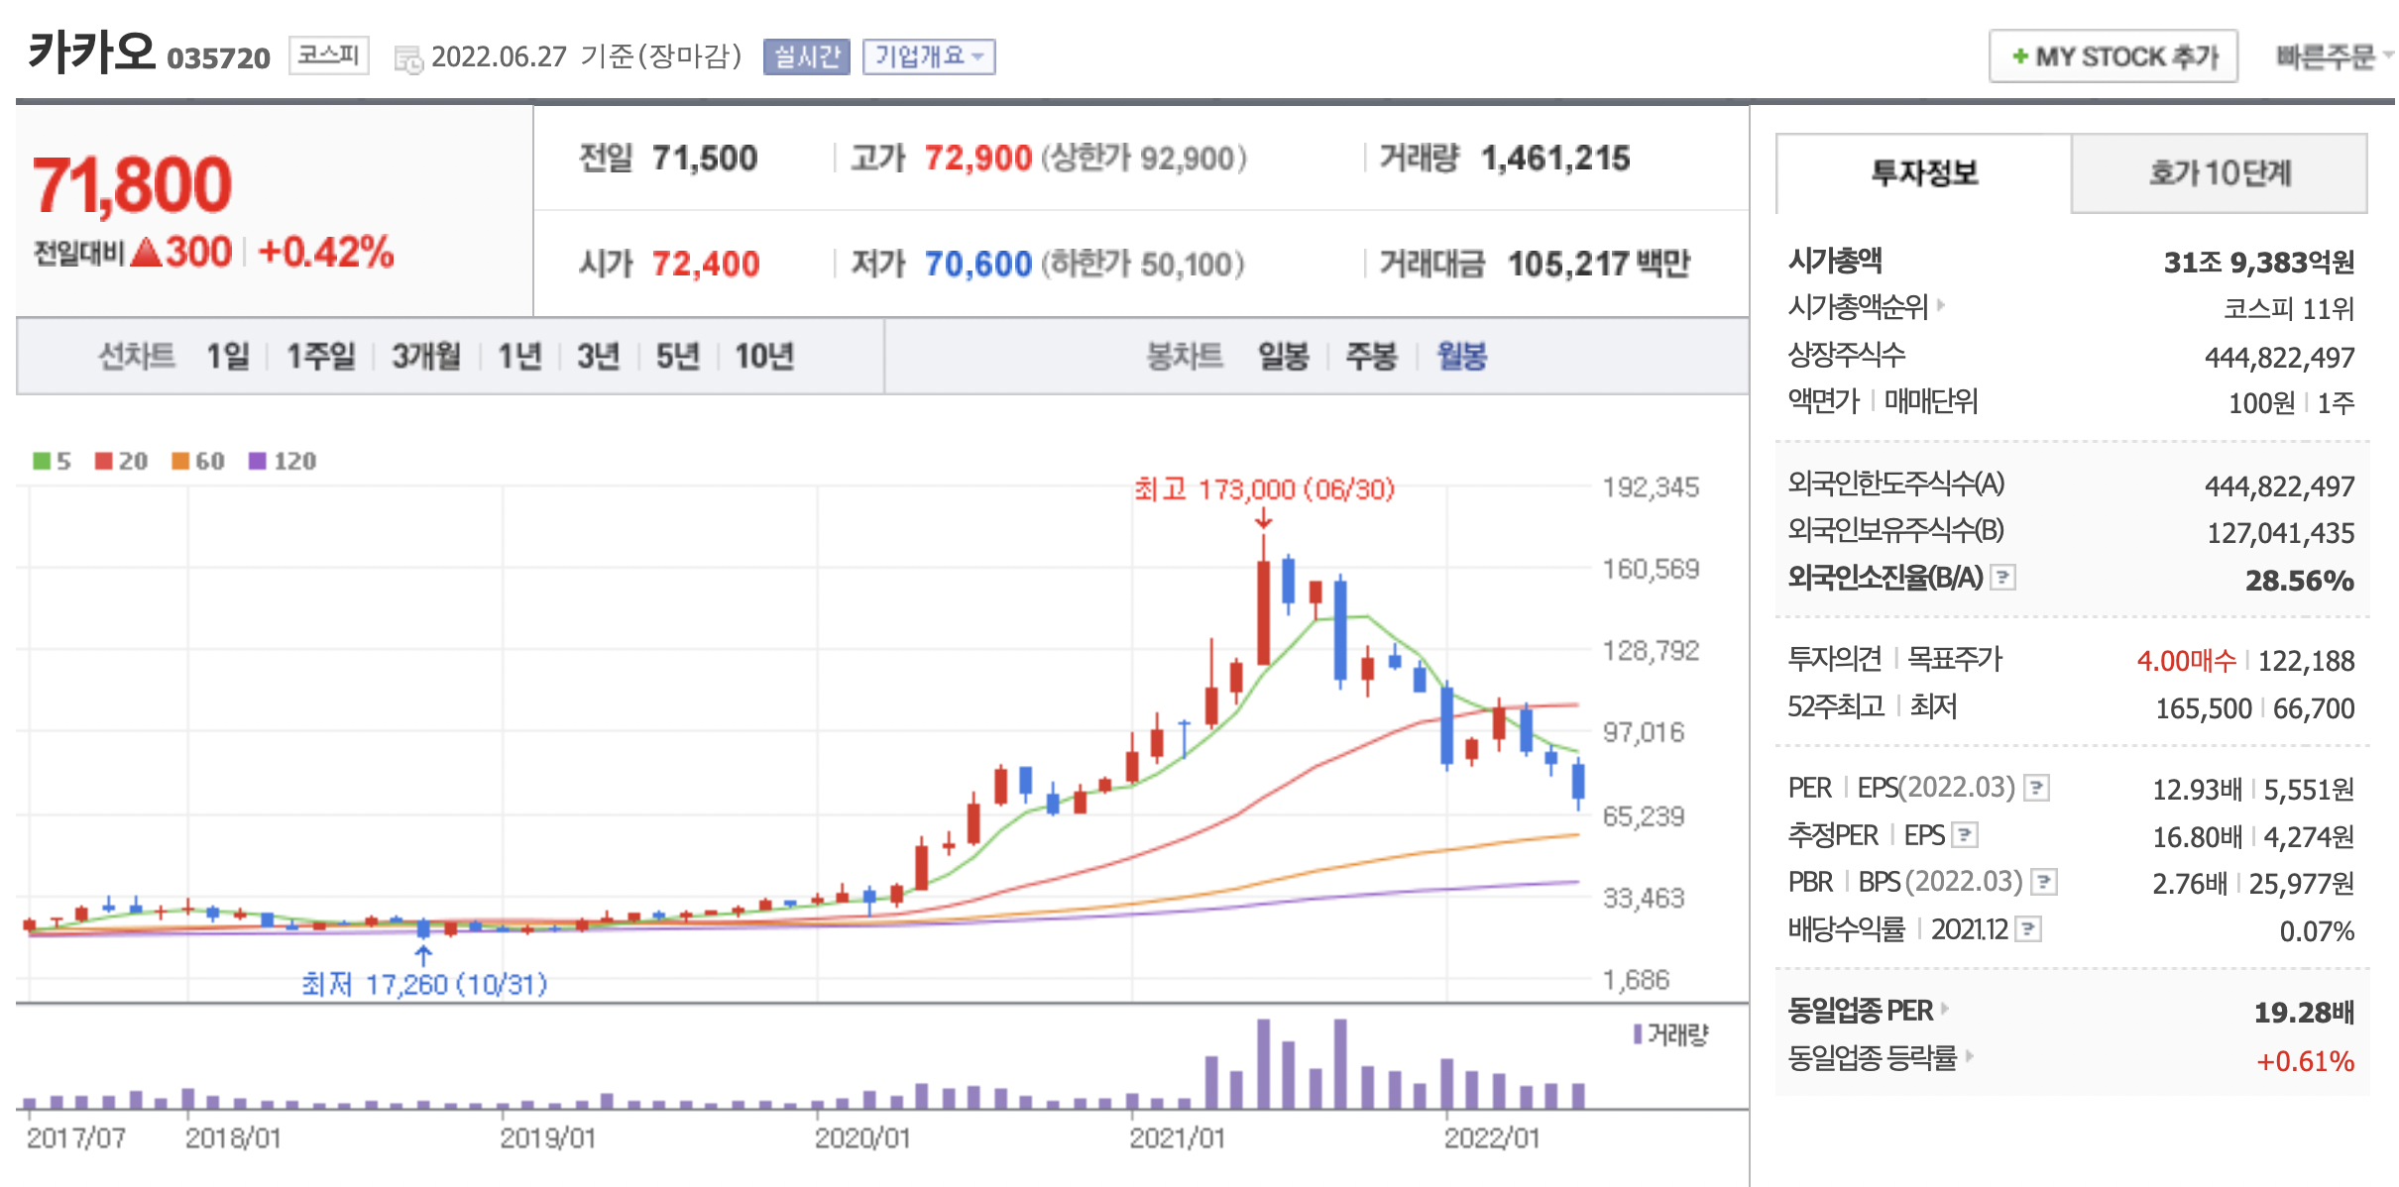Click the 192,345 price axis label
The width and height of the screenshot is (2399, 1187).
(1652, 487)
